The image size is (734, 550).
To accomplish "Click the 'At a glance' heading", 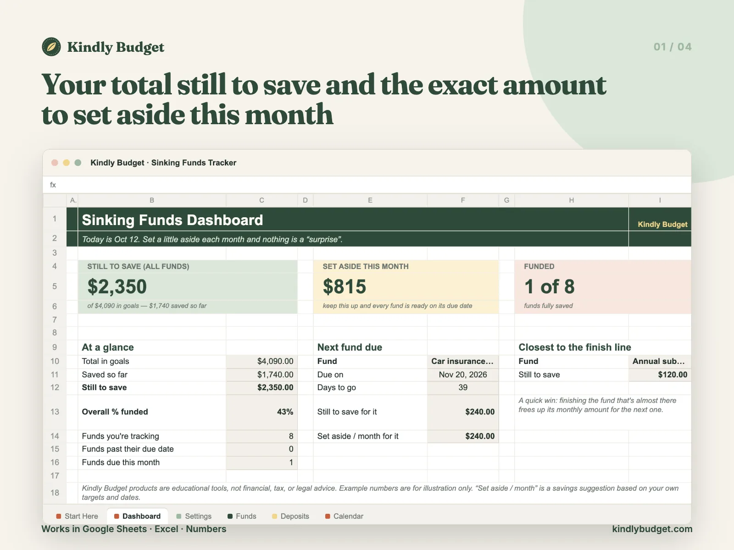I will (x=108, y=347).
